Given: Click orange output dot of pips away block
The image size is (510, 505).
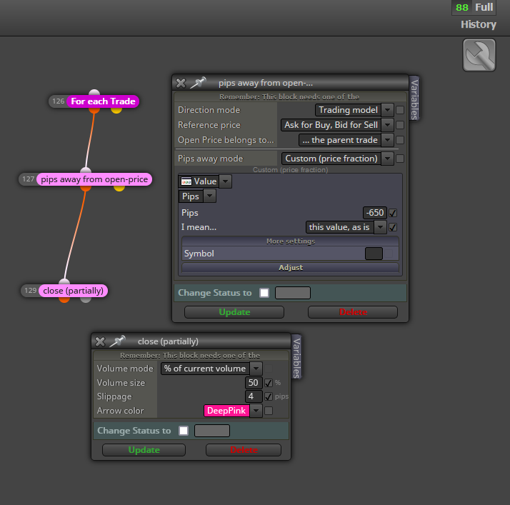Looking at the screenshot, I should click(x=86, y=188).
